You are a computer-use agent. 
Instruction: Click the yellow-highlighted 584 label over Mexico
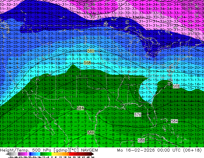(x=80, y=108)
